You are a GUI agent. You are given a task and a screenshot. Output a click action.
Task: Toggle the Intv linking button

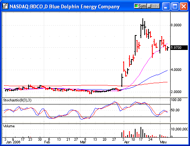point(153,6)
